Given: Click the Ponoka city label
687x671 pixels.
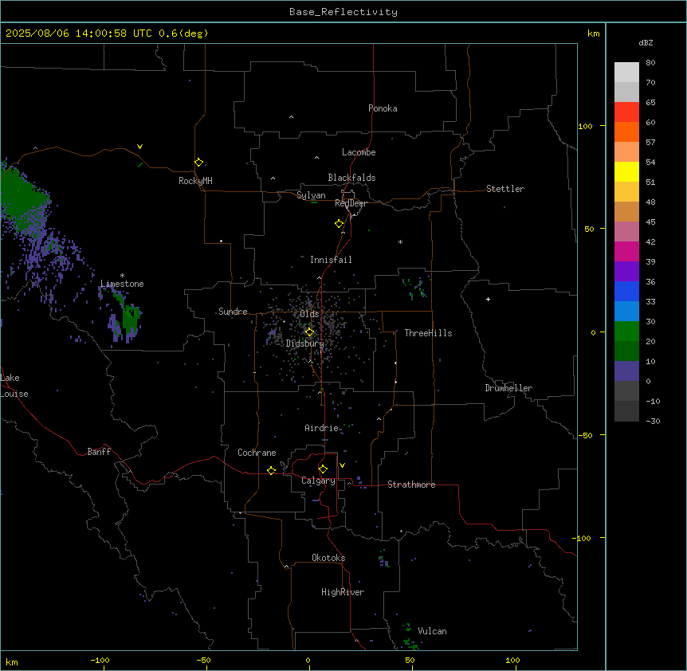Looking at the screenshot, I should 383,108.
